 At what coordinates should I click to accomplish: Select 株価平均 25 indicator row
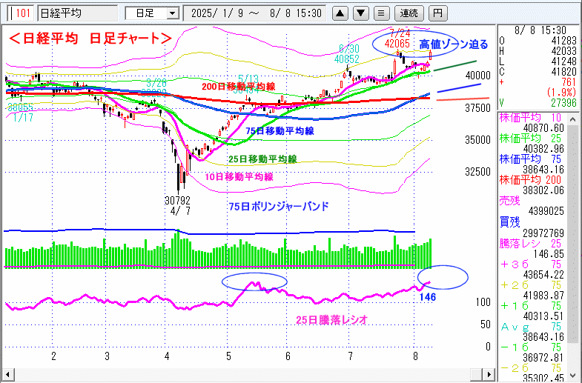[x=531, y=139]
